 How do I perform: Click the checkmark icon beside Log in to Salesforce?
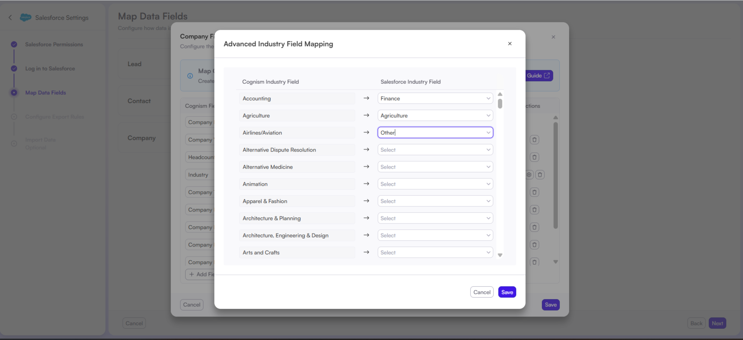13,68
